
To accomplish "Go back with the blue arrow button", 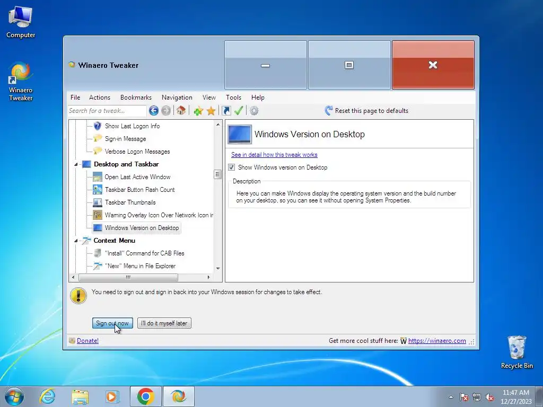I will point(154,111).
